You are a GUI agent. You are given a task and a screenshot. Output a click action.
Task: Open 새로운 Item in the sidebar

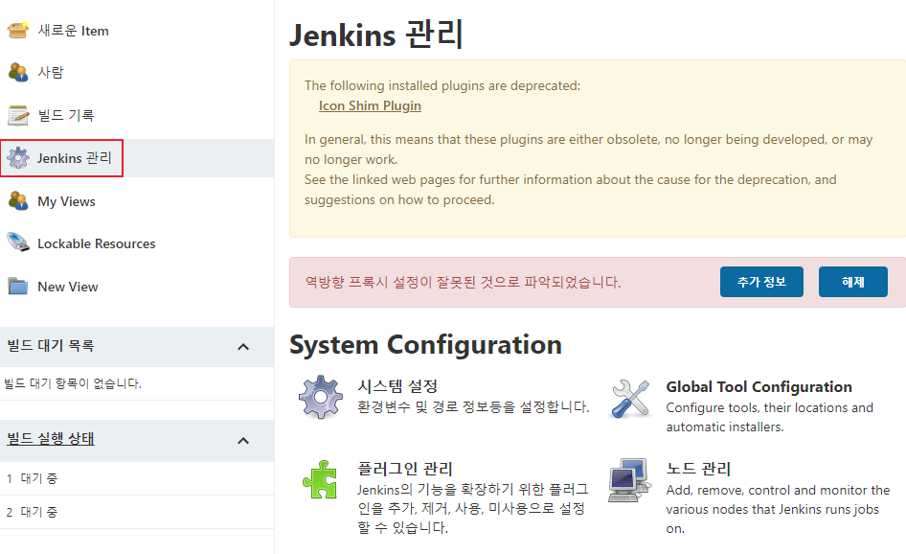(73, 31)
